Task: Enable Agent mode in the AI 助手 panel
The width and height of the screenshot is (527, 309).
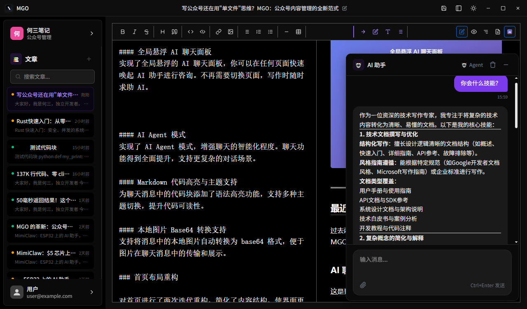Action: coord(472,65)
